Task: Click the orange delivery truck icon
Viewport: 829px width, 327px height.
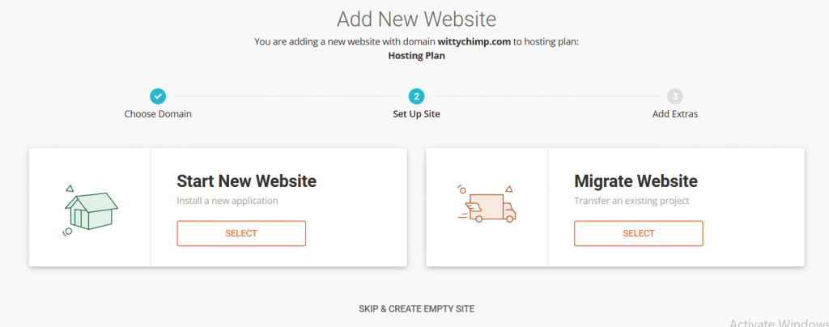Action: tap(487, 207)
